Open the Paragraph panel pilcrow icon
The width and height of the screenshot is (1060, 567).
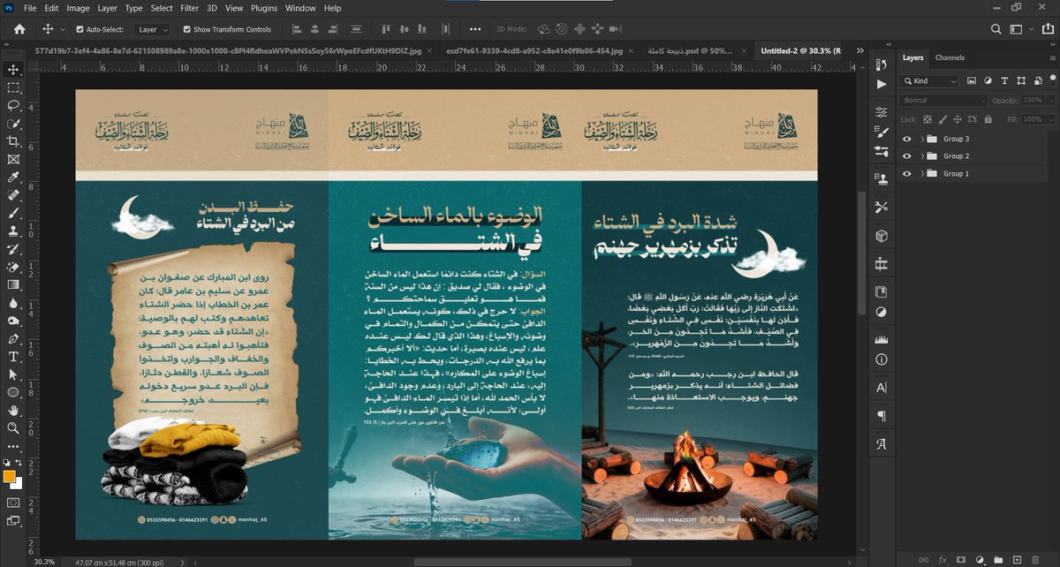click(882, 416)
